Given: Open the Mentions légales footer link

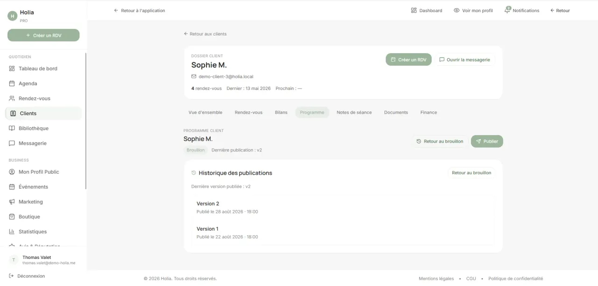Looking at the screenshot, I should [436, 279].
